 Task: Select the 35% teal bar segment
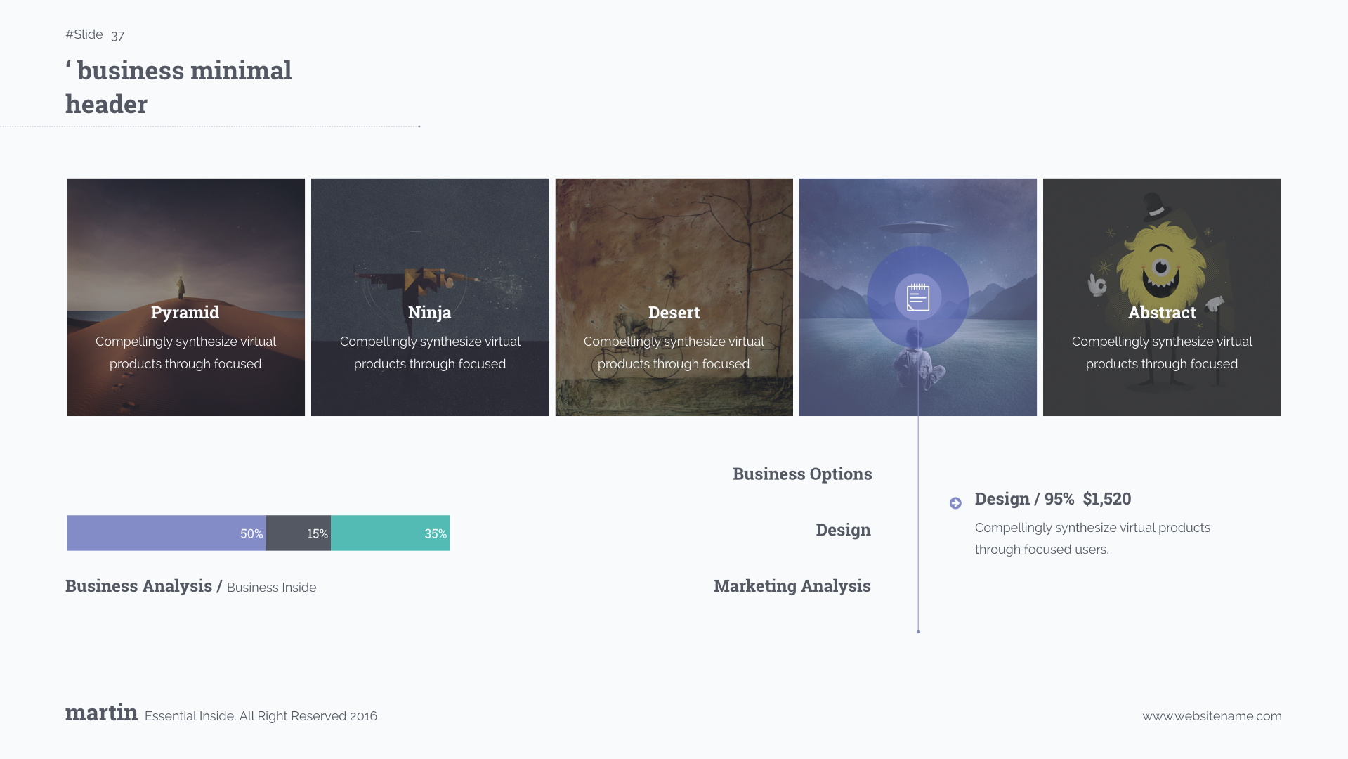point(391,533)
